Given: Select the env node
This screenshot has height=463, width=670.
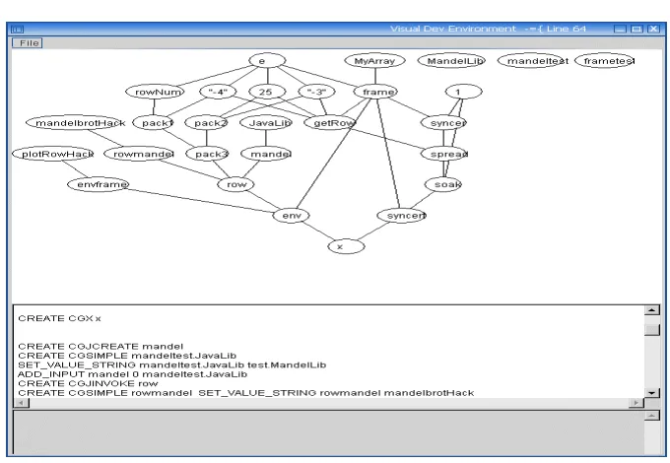Looking at the screenshot, I should (291, 216).
